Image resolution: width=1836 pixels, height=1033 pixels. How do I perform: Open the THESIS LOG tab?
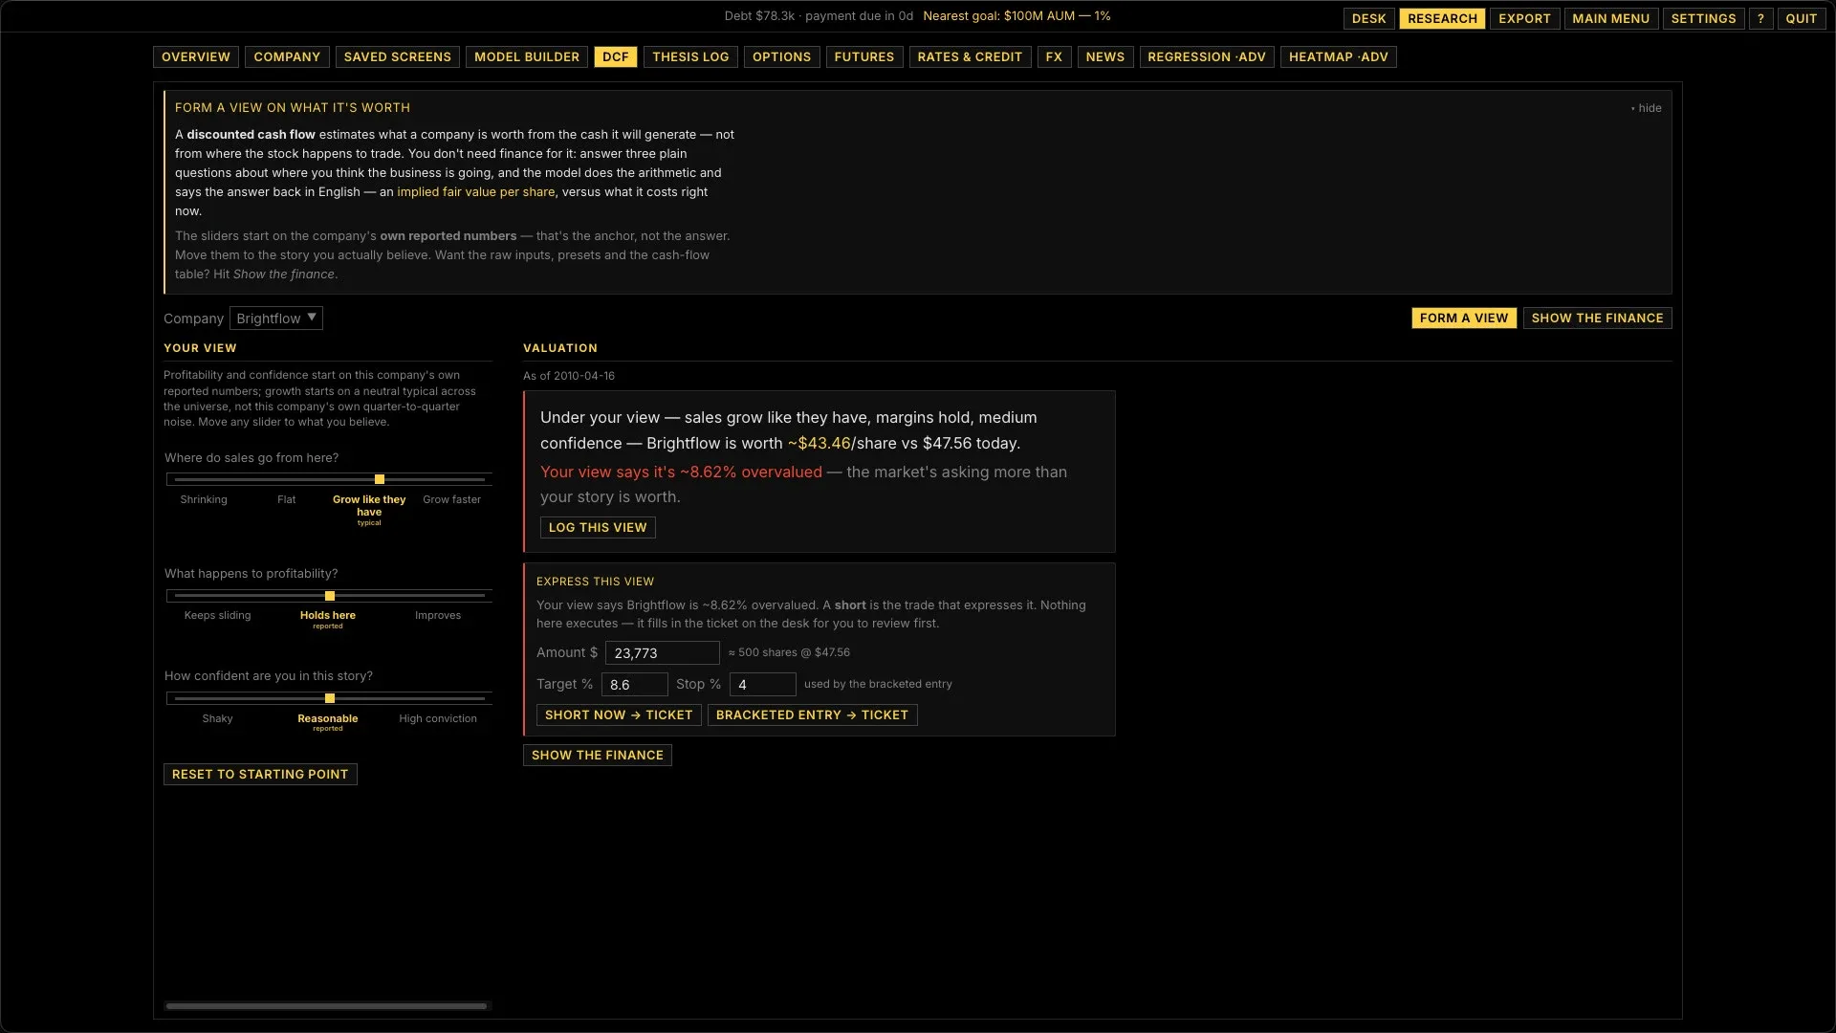(x=690, y=57)
